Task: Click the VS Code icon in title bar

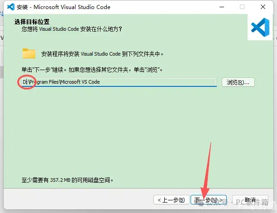Action: pyautogui.click(x=11, y=7)
